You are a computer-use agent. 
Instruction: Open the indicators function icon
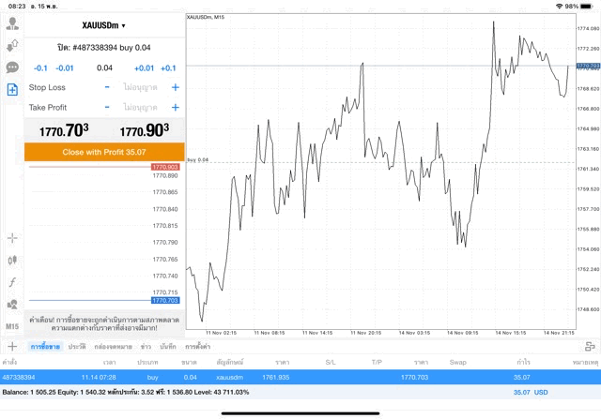(x=12, y=282)
